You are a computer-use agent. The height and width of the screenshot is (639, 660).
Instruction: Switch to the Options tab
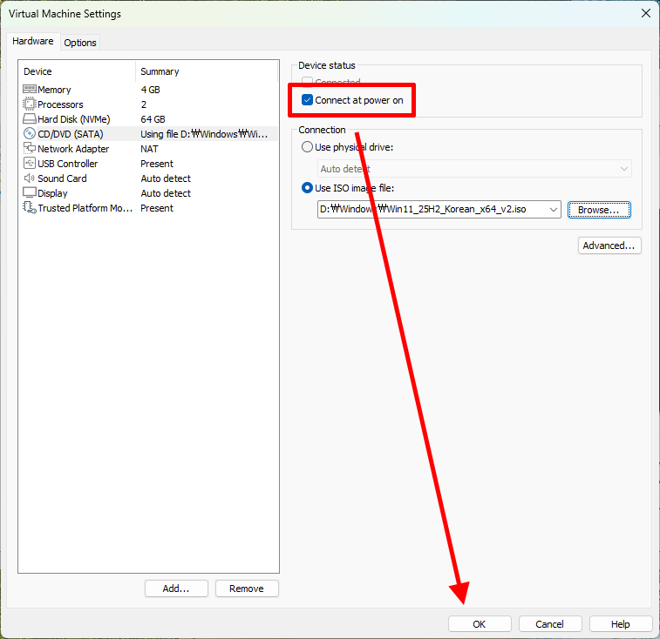coord(80,43)
